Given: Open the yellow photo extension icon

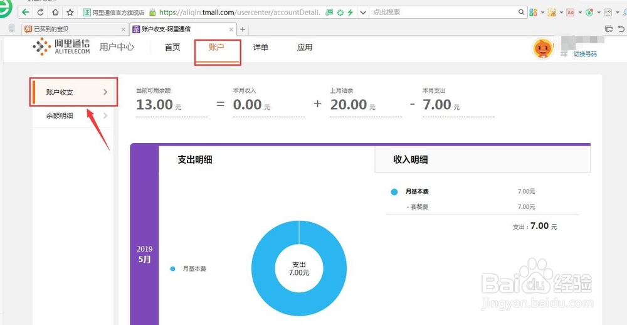Looking at the screenshot, I should pyautogui.click(x=552, y=13).
